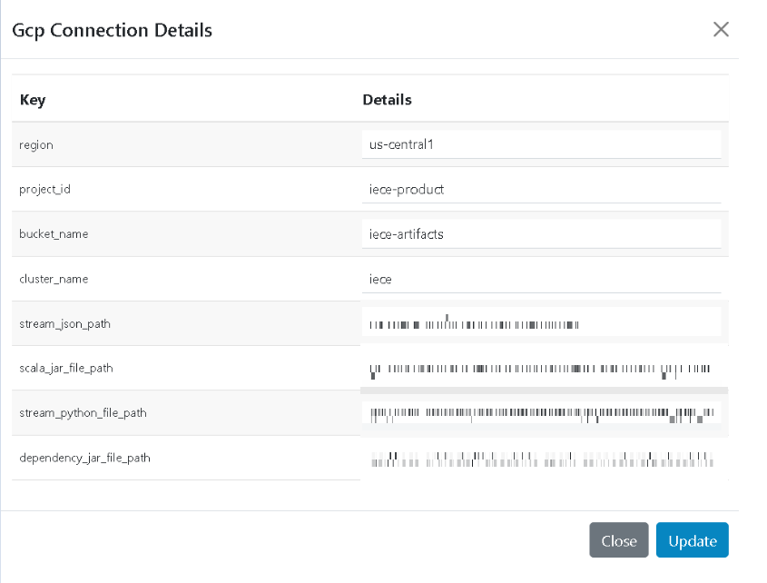767x583 pixels.
Task: Click the Gcp Connection Details title
Action: pos(112,30)
